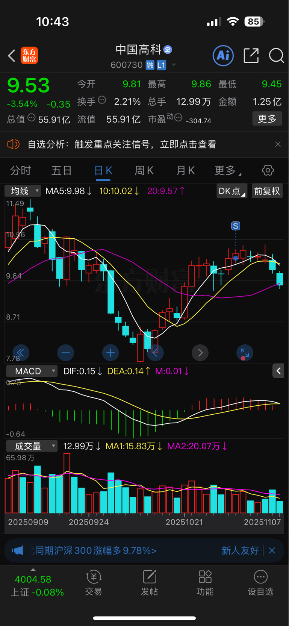The image size is (289, 626).
Task: Tap the megaphone promo icon
Action: point(17,551)
